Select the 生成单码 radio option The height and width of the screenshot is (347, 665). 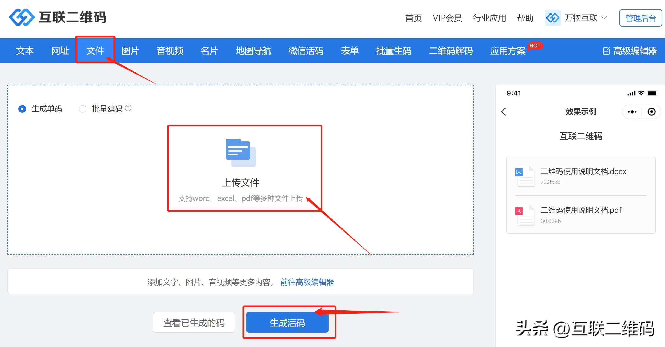click(22, 109)
